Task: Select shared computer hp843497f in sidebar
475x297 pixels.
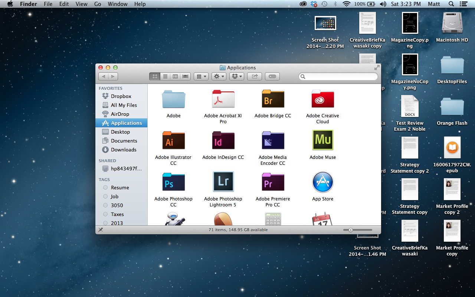Action: pos(121,169)
